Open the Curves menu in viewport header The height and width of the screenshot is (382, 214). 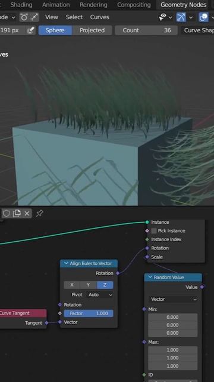(99, 17)
